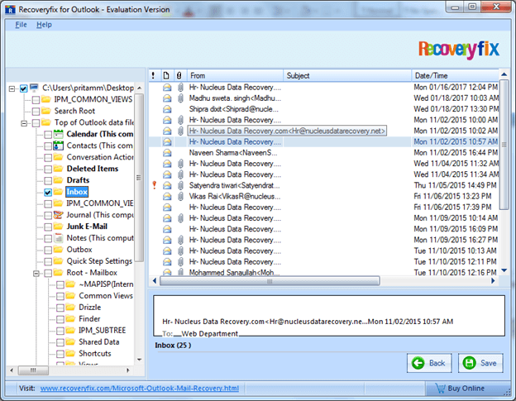The width and height of the screenshot is (516, 401).
Task: Click the Recoveryfix app icon in title bar
Action: [x=10, y=10]
